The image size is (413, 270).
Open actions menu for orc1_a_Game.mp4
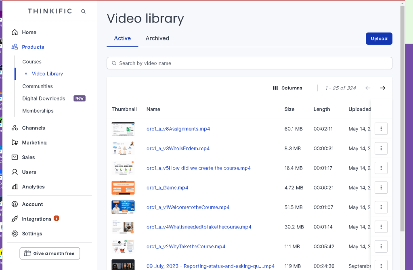click(x=381, y=188)
